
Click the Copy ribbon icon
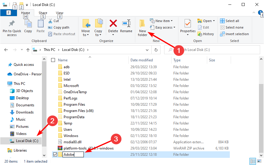[28, 24]
